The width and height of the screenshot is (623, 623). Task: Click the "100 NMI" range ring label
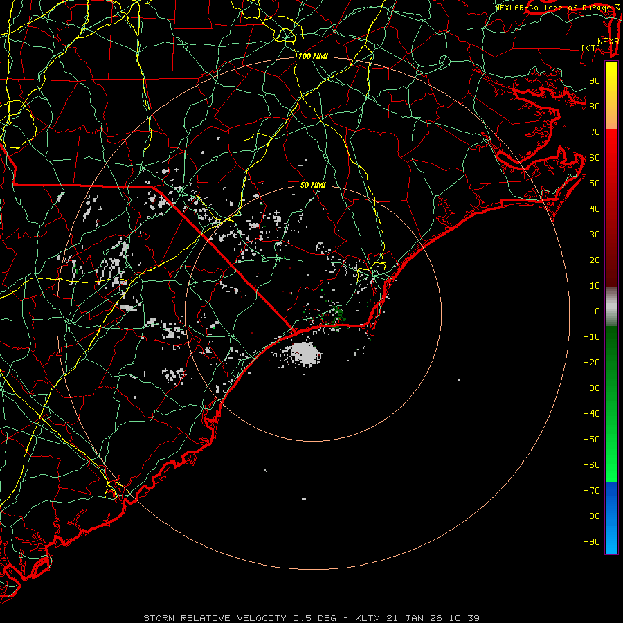tap(313, 56)
